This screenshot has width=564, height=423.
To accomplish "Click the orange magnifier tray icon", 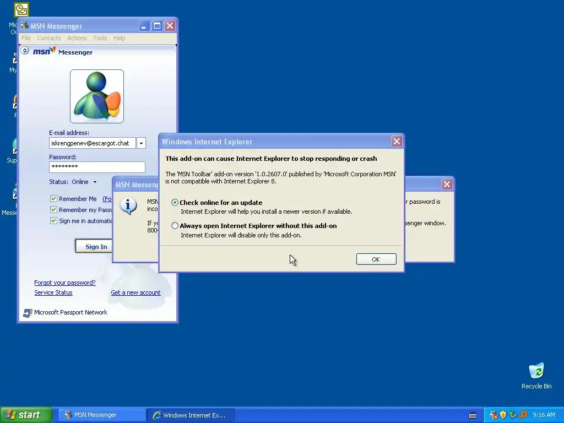I will pos(523,415).
